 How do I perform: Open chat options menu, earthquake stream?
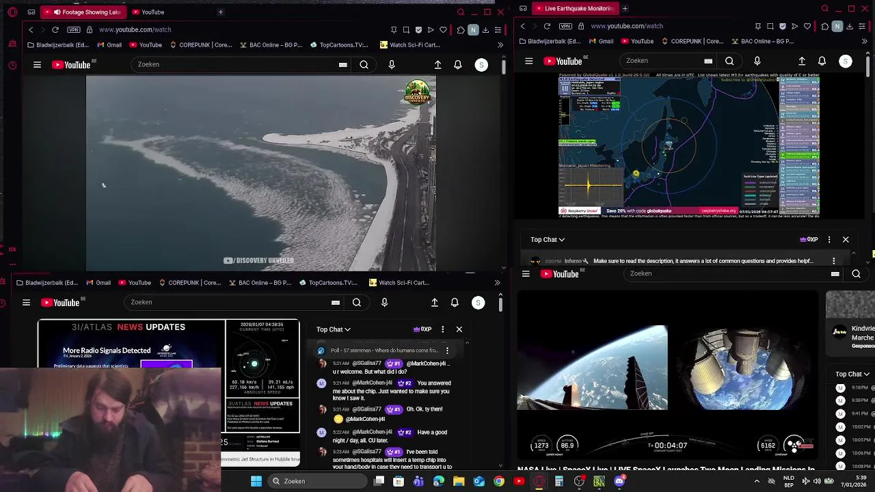(x=829, y=239)
